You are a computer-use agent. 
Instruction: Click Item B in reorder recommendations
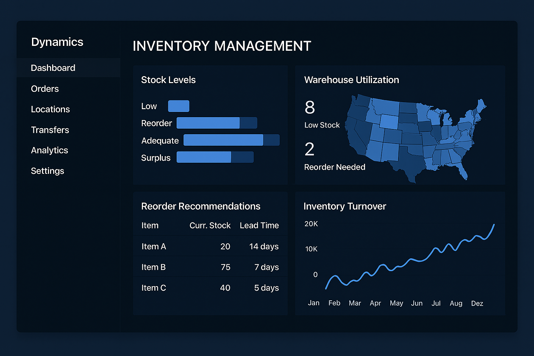(153, 267)
